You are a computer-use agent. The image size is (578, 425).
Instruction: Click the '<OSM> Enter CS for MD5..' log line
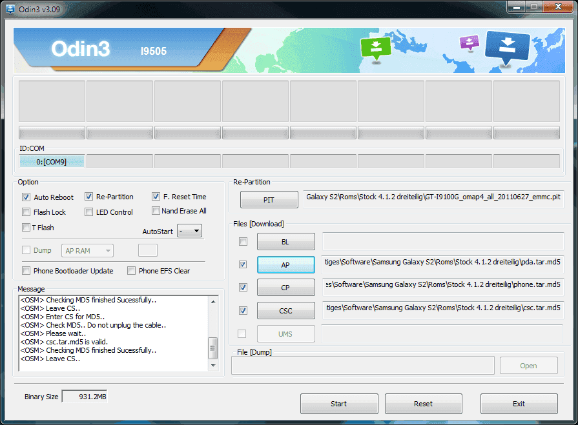[x=63, y=317]
